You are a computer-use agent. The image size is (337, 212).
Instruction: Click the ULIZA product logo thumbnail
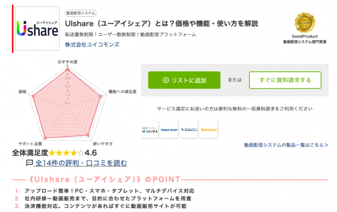[x=150, y=130]
